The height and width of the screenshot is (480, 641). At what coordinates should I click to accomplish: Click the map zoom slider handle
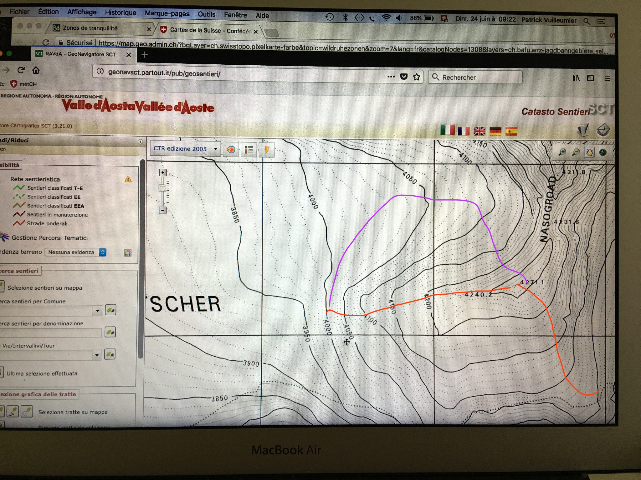click(162, 188)
